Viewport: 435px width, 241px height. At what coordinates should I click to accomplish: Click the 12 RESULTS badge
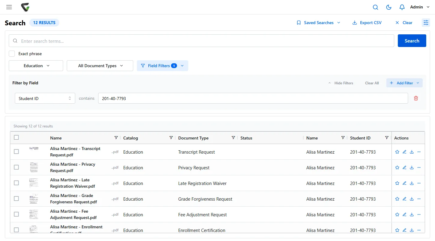pos(44,23)
